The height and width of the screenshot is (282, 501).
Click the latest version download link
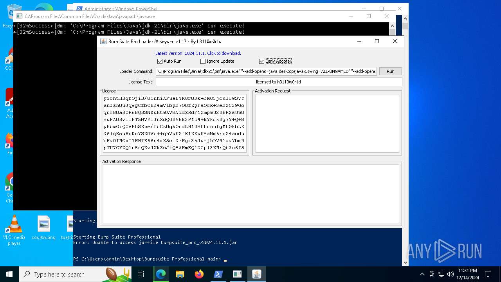198,53
